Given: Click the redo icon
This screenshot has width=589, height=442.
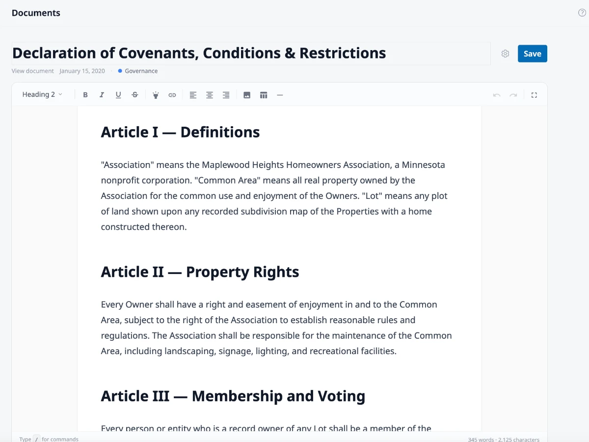Looking at the screenshot, I should [514, 95].
